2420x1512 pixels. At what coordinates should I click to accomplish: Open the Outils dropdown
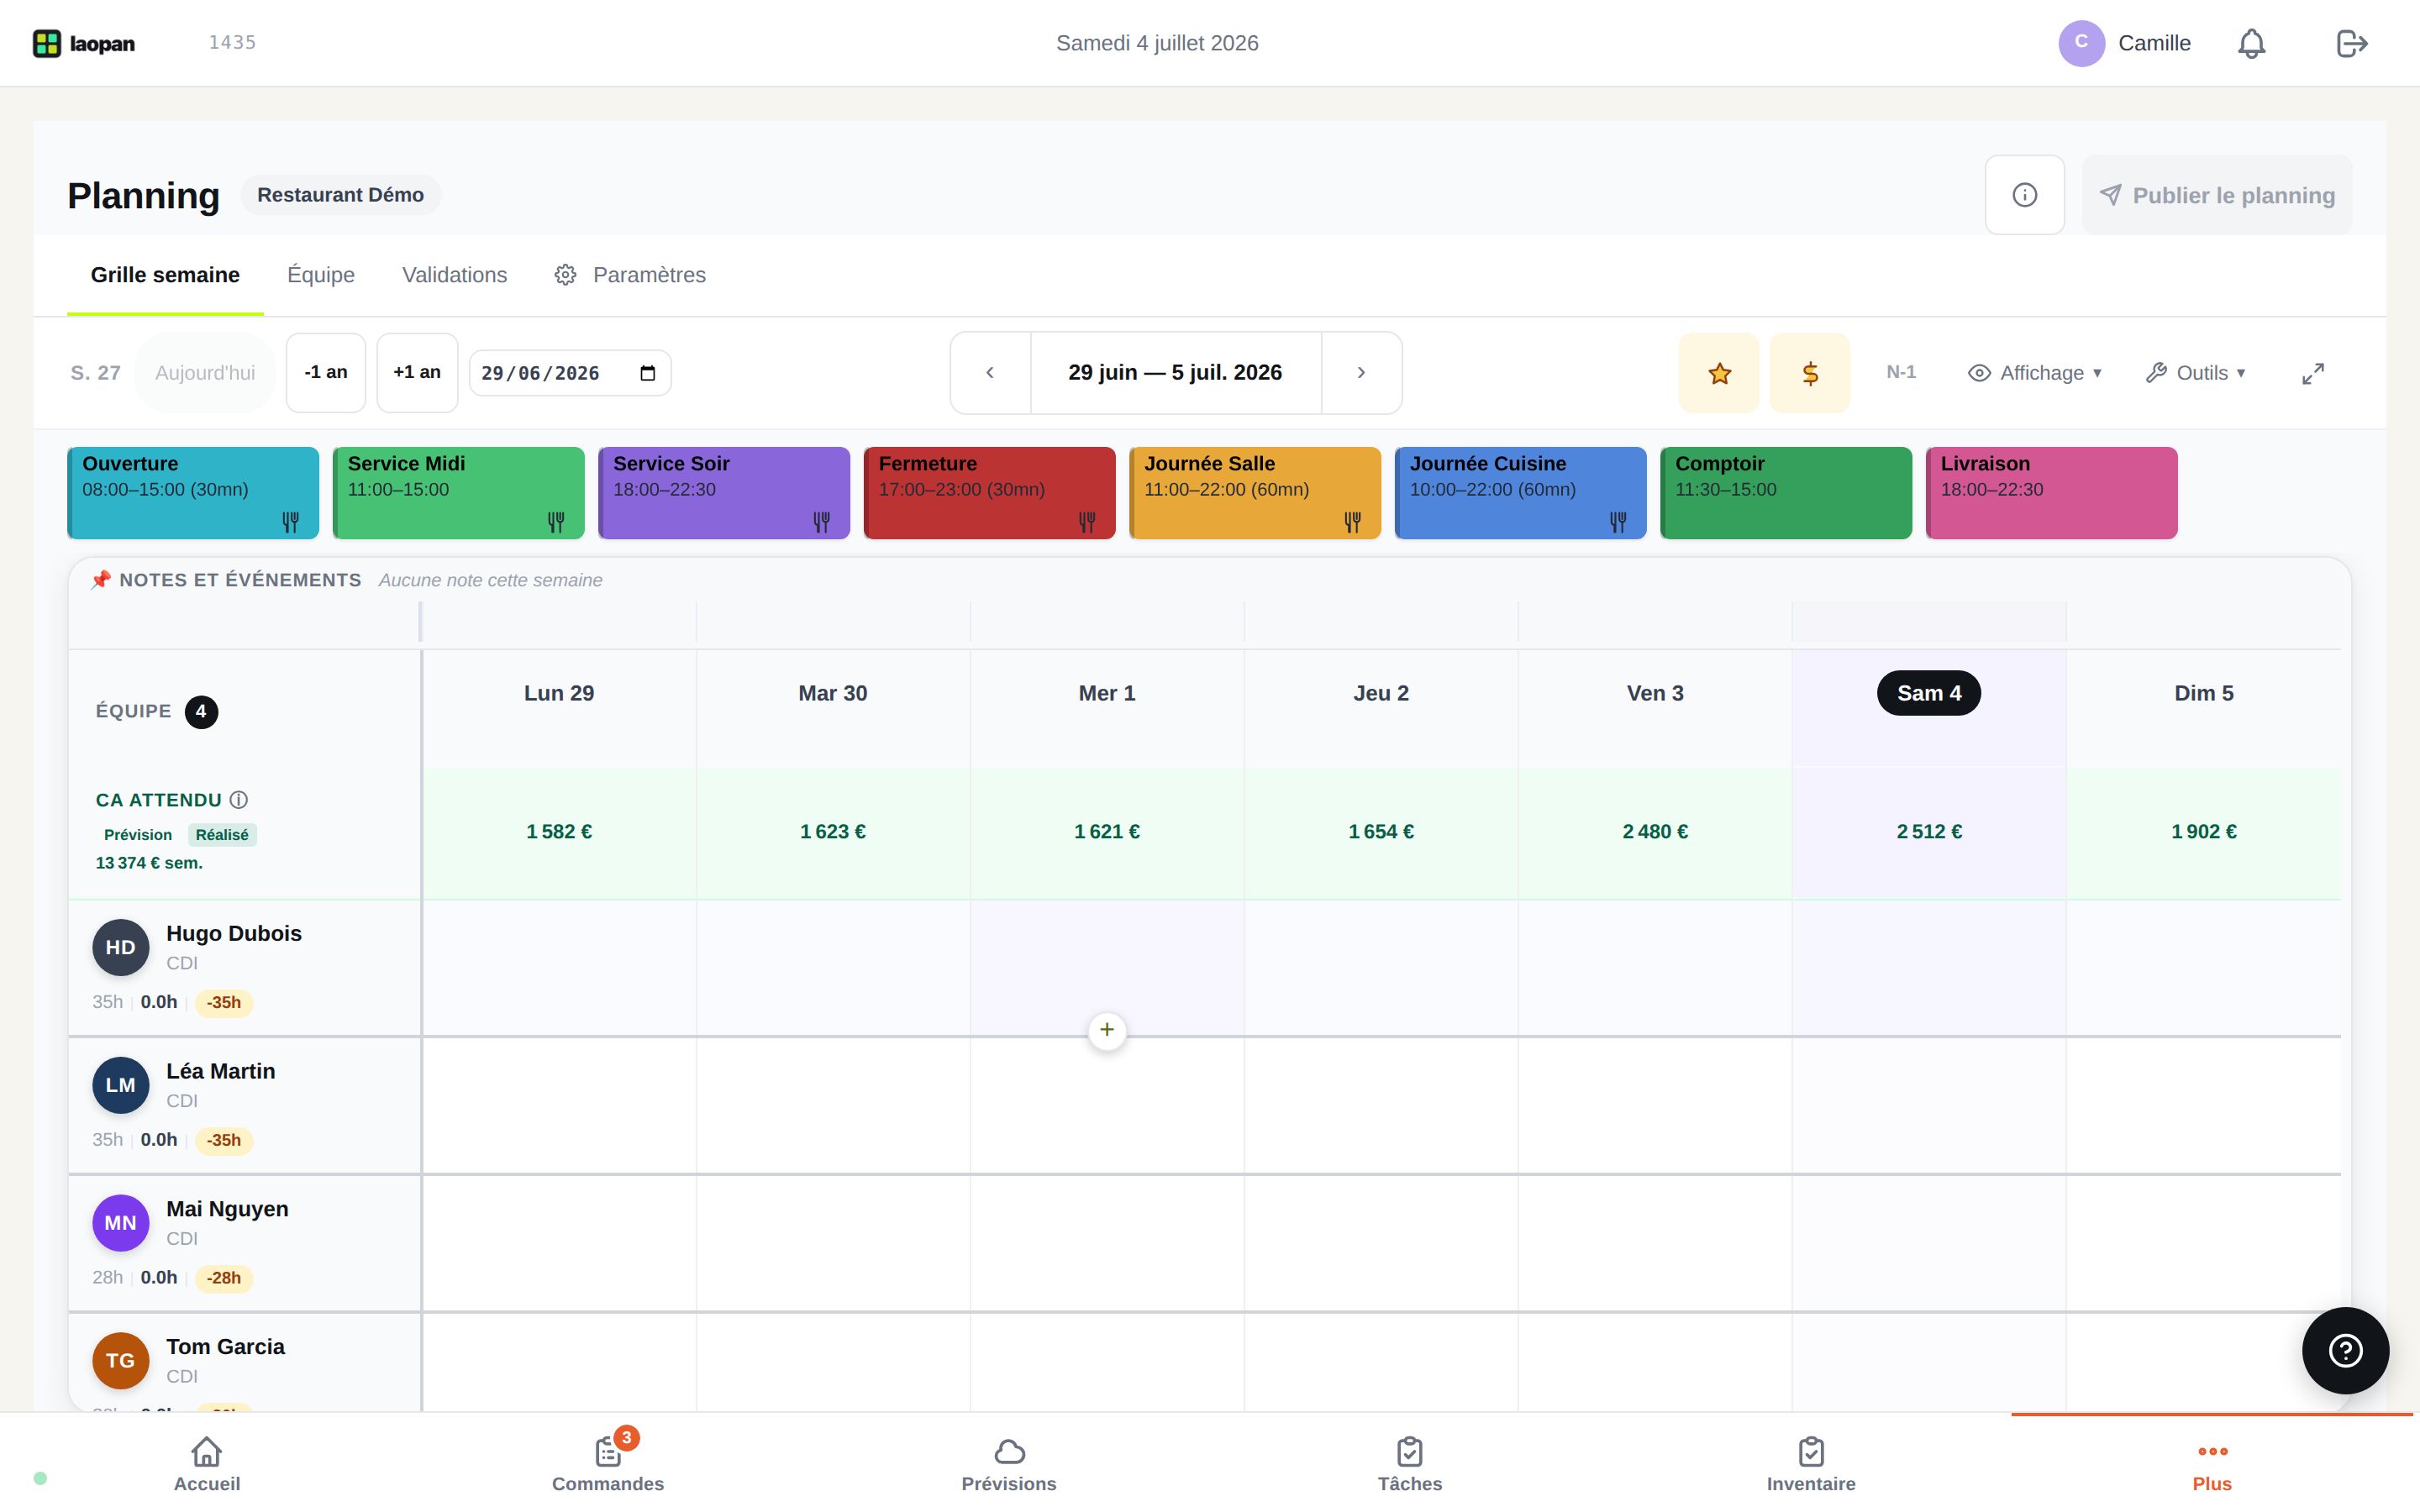[x=2196, y=373]
